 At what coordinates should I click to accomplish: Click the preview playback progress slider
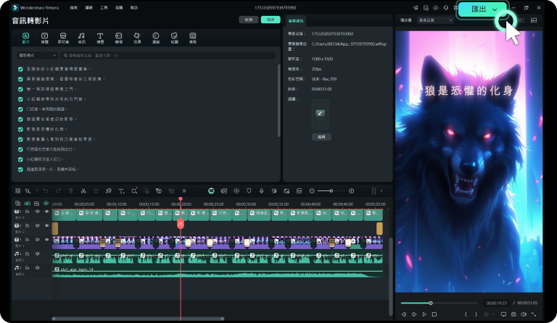click(x=439, y=303)
